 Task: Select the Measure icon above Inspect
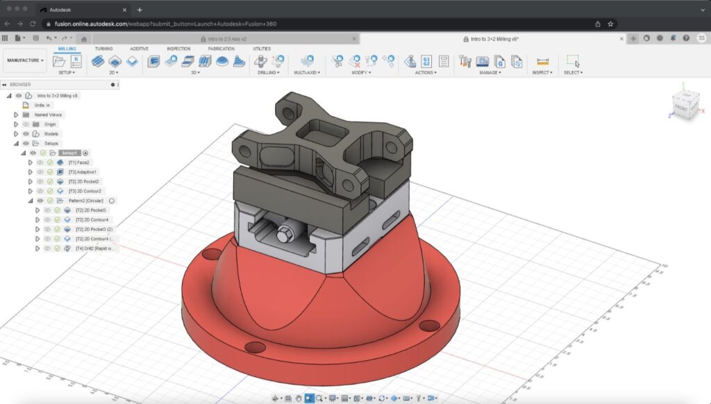[543, 61]
